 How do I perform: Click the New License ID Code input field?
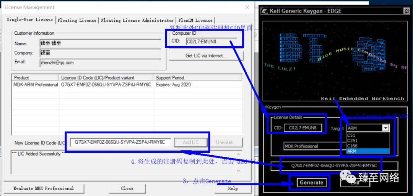point(120,142)
